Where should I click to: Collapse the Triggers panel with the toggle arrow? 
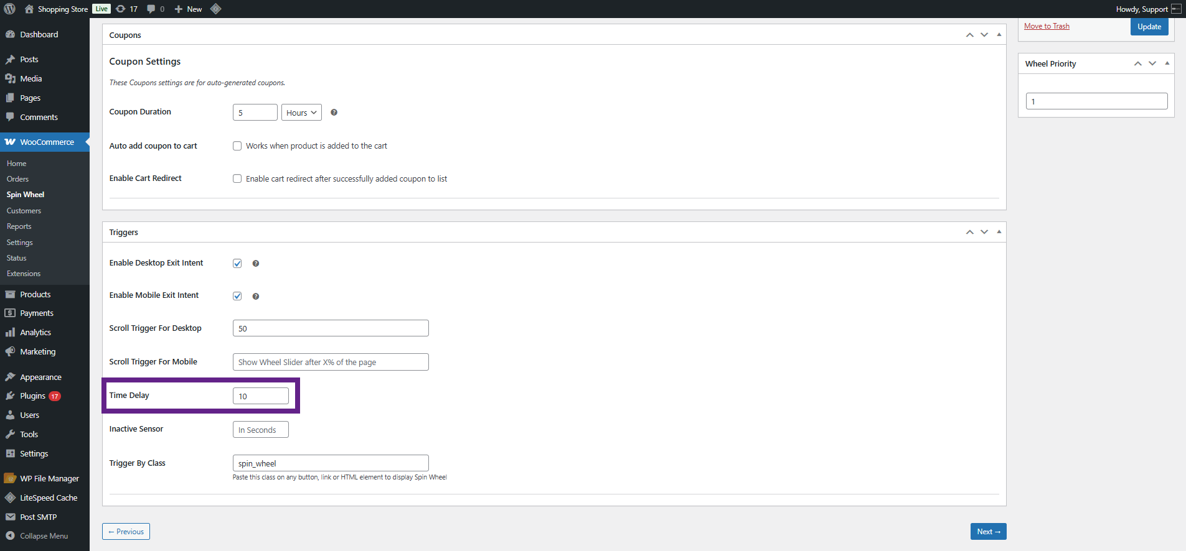click(x=999, y=232)
